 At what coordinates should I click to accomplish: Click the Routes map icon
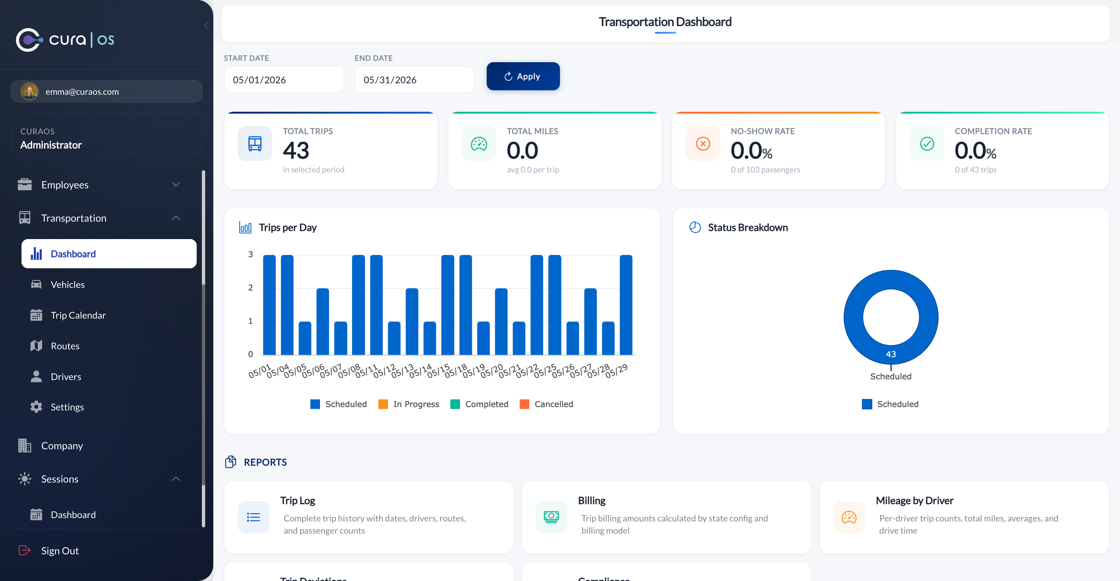click(36, 346)
